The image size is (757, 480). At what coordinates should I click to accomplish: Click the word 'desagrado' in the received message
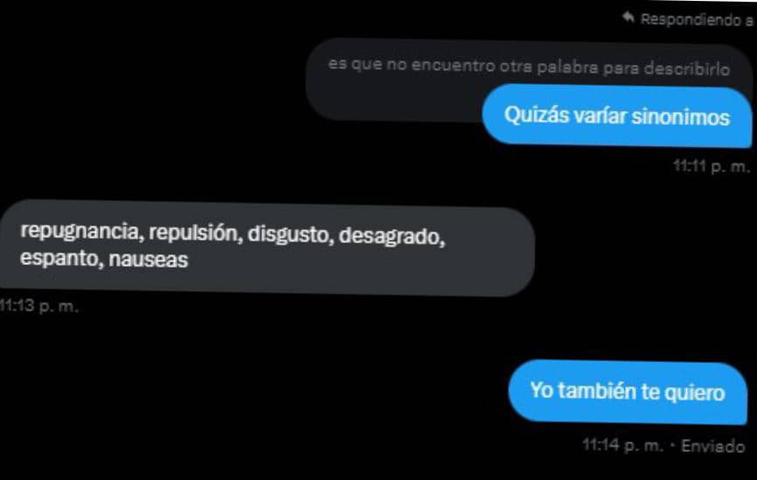(x=392, y=236)
